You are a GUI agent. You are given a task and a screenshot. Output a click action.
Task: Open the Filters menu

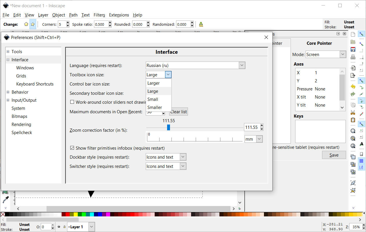(99, 15)
